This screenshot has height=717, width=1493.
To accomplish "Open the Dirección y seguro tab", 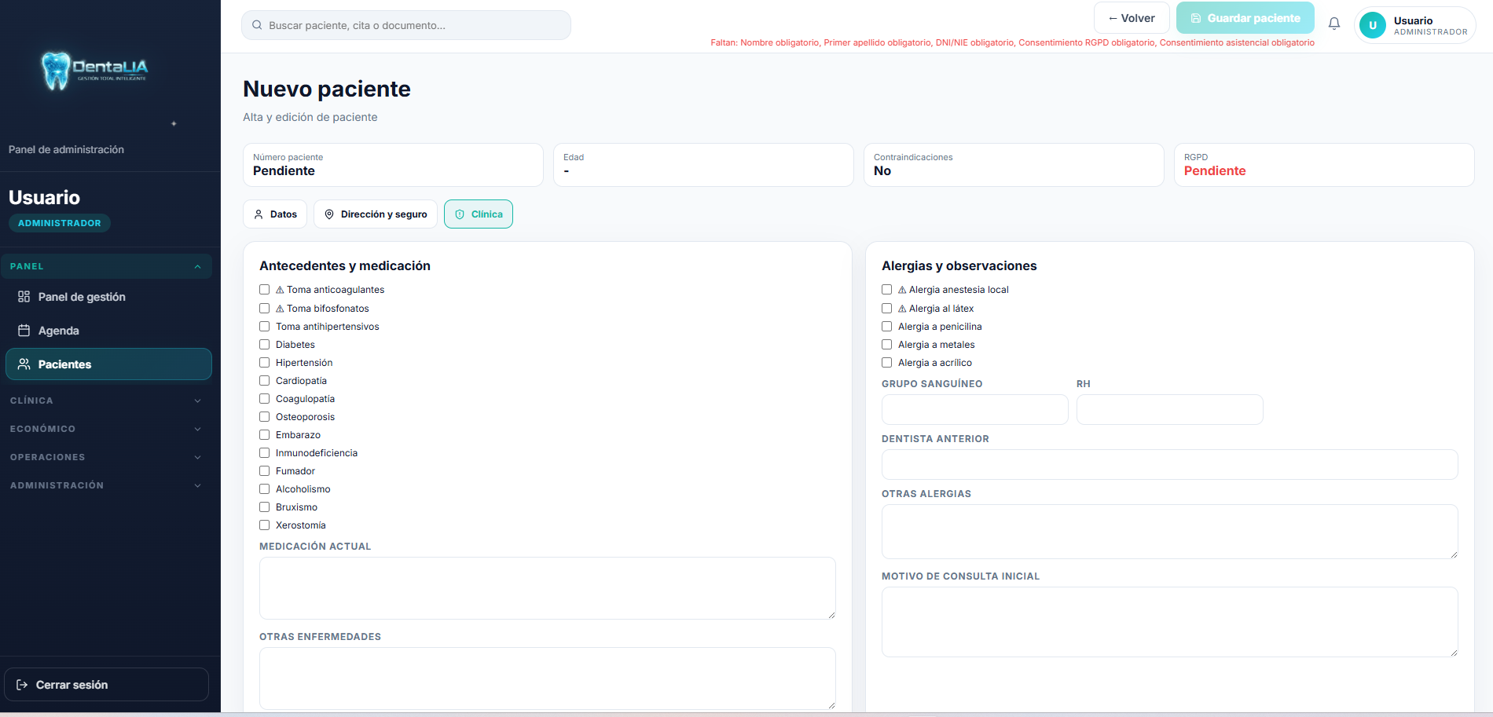I will (376, 214).
